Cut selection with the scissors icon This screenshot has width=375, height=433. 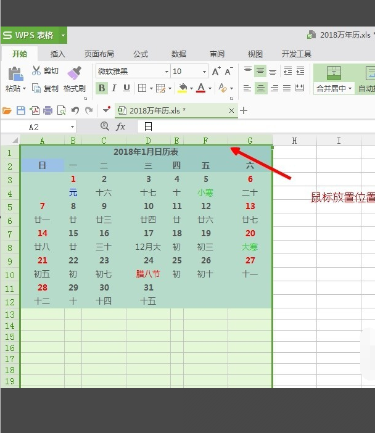point(36,71)
